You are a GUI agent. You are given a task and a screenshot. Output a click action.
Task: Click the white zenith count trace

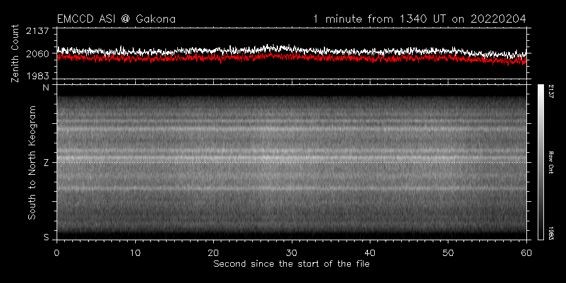point(291,50)
